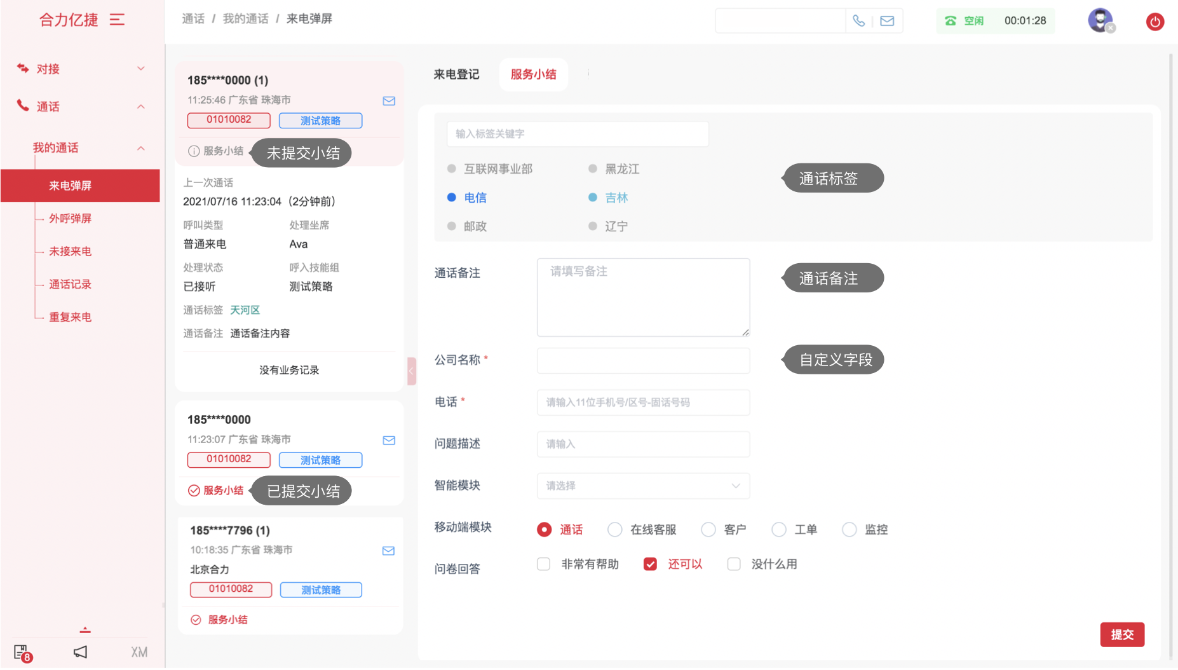Screen dimensions: 1178x670
Task: Open 未接来电 in the sidebar
Action: tap(71, 251)
